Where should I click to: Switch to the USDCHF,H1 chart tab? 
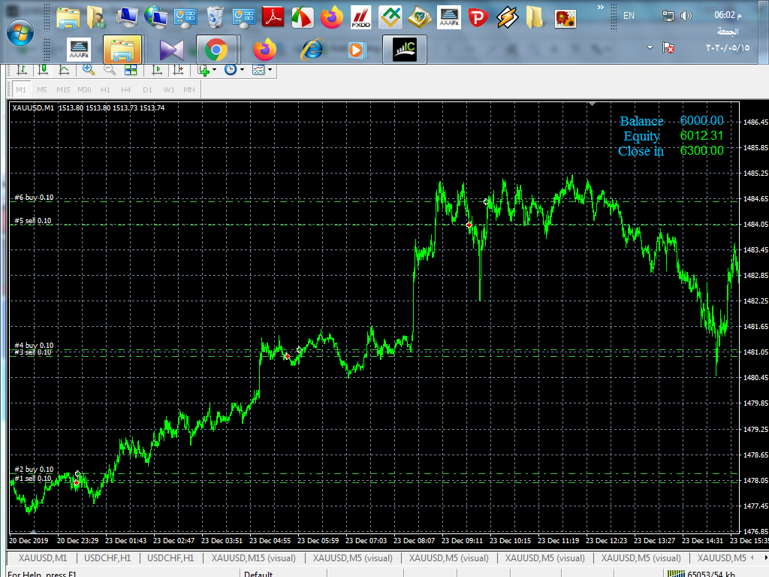(107, 558)
